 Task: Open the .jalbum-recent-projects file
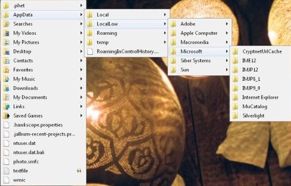(x=43, y=134)
